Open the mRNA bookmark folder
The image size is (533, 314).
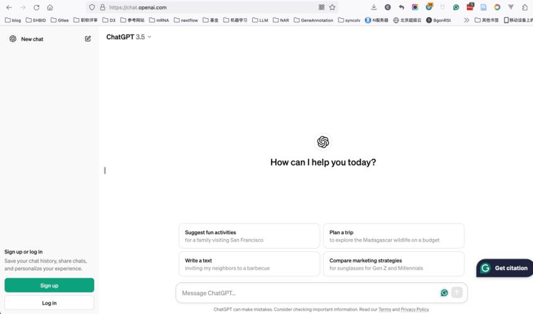159,20
